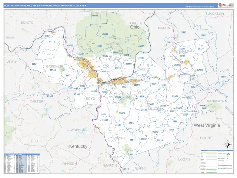This screenshot has width=237, height=178.
Task: Click the LINCOLN county label
Action: [156, 109]
